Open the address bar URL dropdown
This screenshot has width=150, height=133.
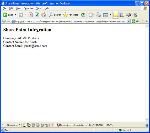click(129, 21)
